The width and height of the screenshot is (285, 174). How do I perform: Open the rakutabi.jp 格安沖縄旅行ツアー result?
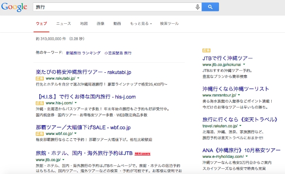click(x=84, y=72)
